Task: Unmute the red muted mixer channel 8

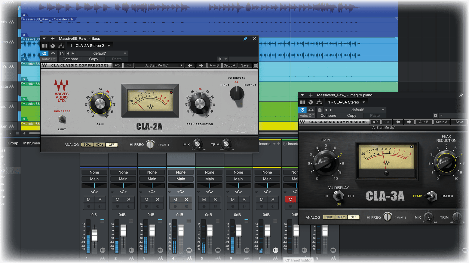Action: click(290, 200)
